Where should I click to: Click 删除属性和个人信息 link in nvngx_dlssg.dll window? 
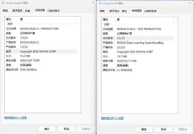pos(16,118)
